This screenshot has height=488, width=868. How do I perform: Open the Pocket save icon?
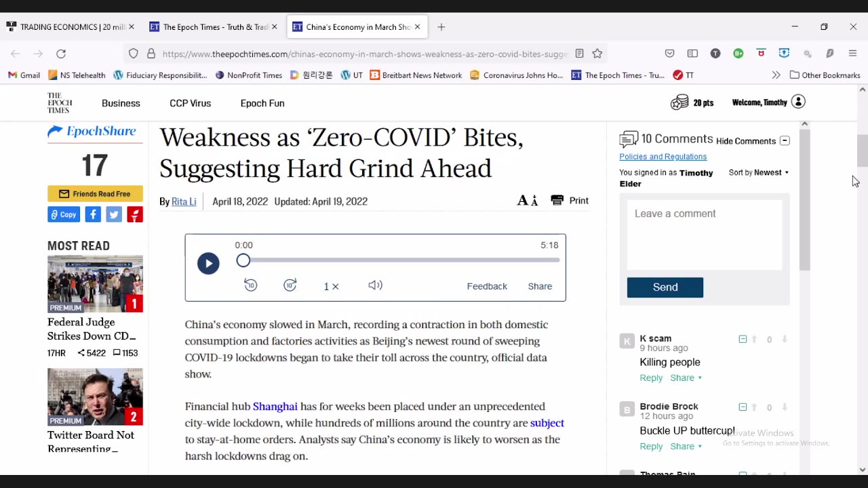(669, 54)
